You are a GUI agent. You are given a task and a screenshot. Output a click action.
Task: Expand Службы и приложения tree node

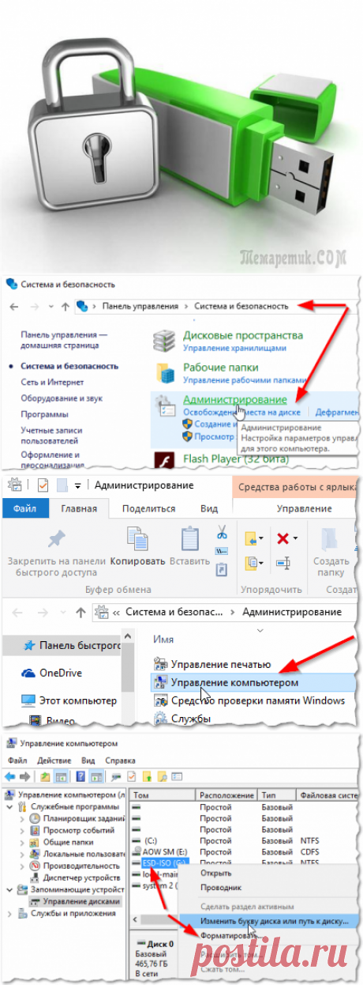[x=9, y=912]
